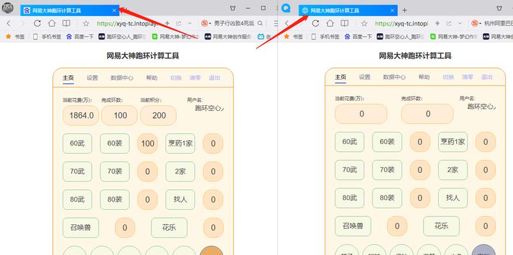Bookmark the page with star in right window
Image resolution: width=513 pixels, height=255 pixels.
click(x=364, y=24)
